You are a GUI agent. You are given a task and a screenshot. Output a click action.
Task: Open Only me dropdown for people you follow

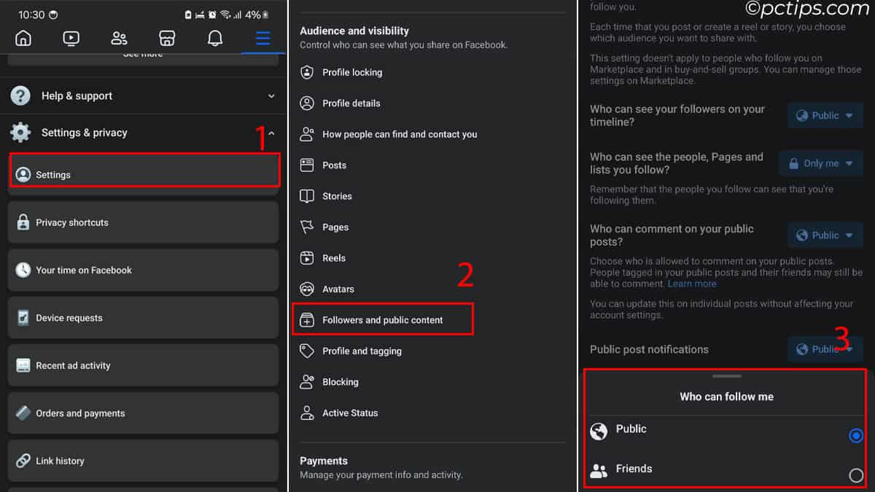pyautogui.click(x=821, y=163)
